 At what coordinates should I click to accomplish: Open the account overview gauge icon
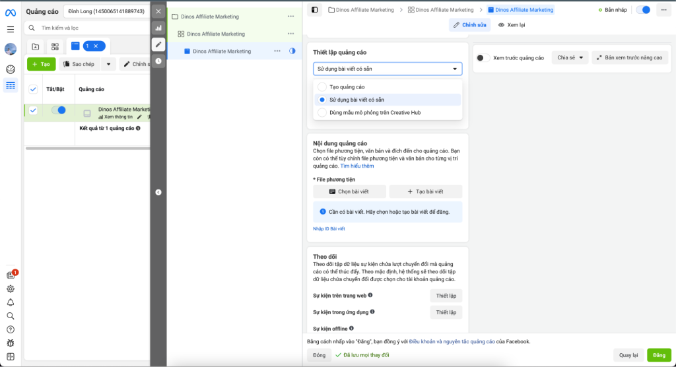[x=11, y=69]
